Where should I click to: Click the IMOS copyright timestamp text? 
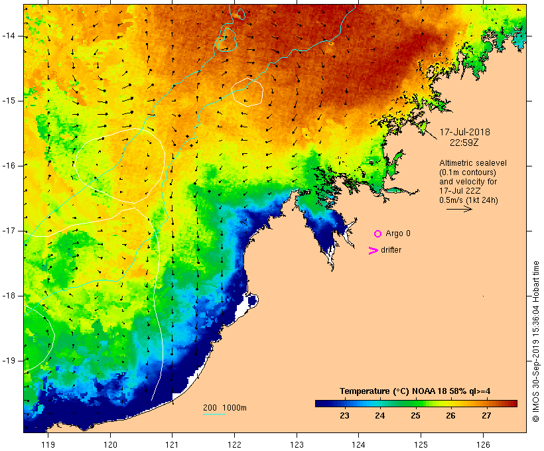pos(535,342)
